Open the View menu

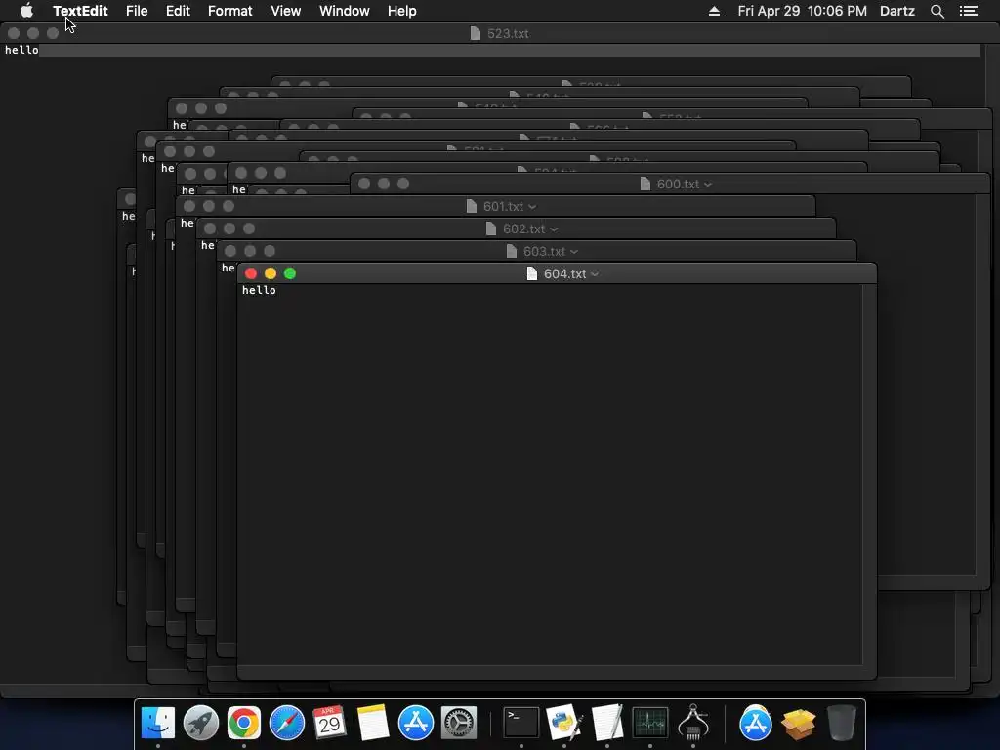286,11
